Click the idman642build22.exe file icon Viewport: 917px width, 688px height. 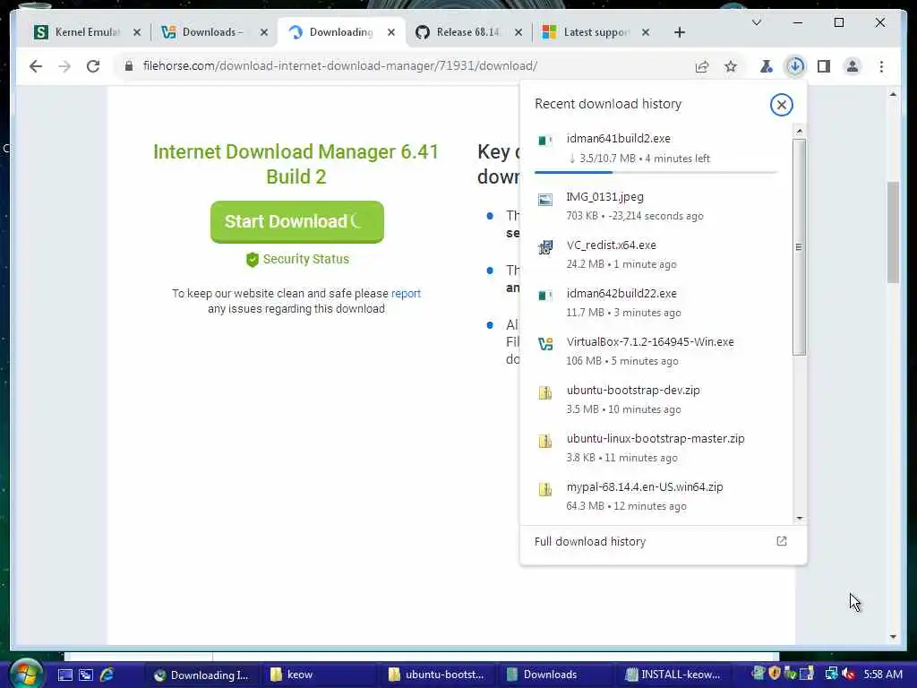pos(545,296)
